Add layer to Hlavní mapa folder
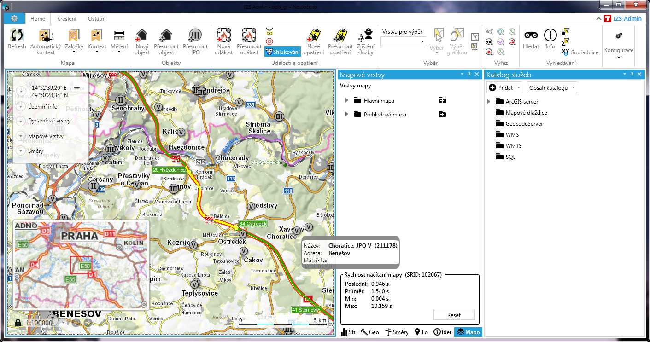Viewport: 650px width, 342px height. (x=442, y=100)
